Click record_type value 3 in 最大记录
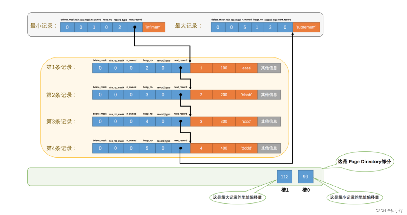Image resolution: width=407 pixels, height=215 pixels. pos(271,27)
